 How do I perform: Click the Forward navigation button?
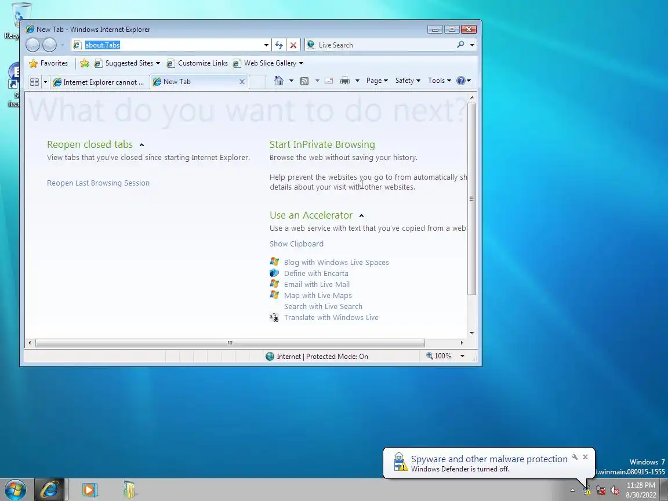pyautogui.click(x=49, y=45)
